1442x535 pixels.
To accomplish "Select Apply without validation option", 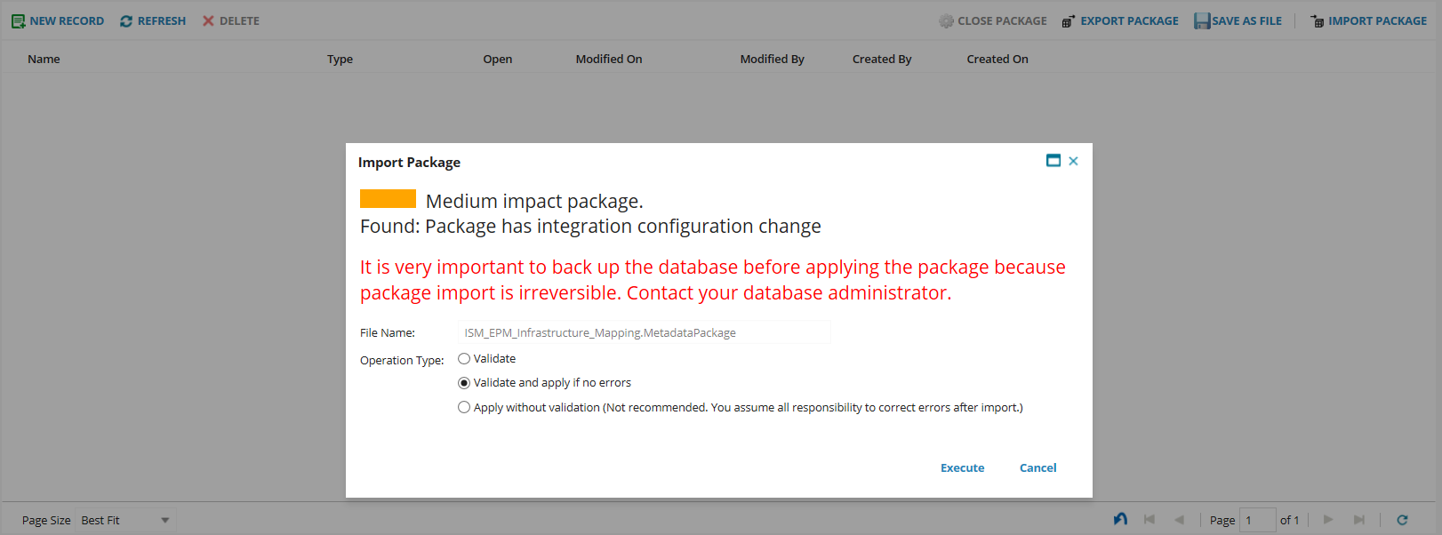I will 464,408.
